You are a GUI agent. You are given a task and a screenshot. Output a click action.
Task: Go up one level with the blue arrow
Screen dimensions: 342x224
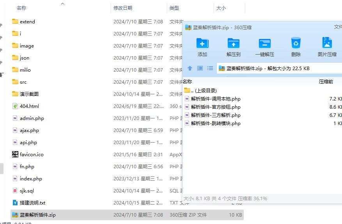click(x=190, y=68)
